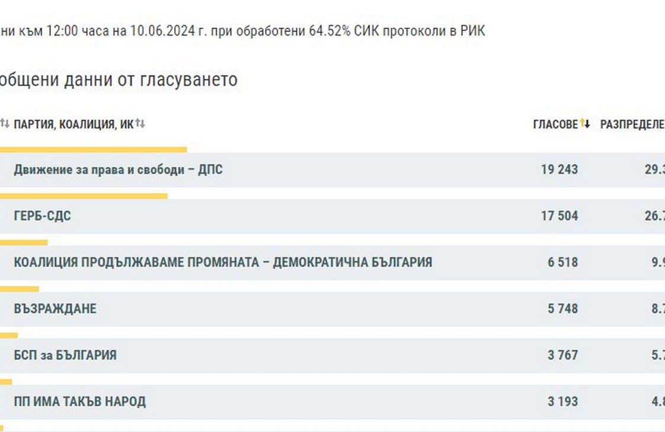Click the heading about данни от гласуването
Screen dimensions: 665x432
(x=119, y=79)
